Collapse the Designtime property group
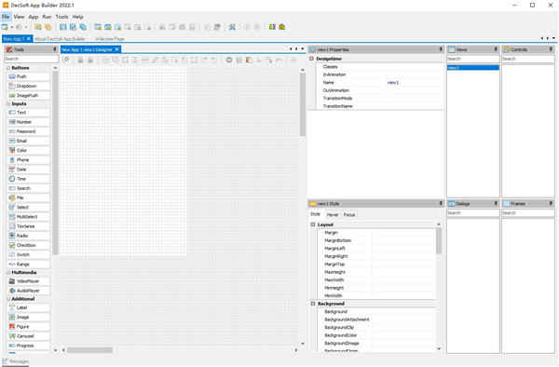 311,59
